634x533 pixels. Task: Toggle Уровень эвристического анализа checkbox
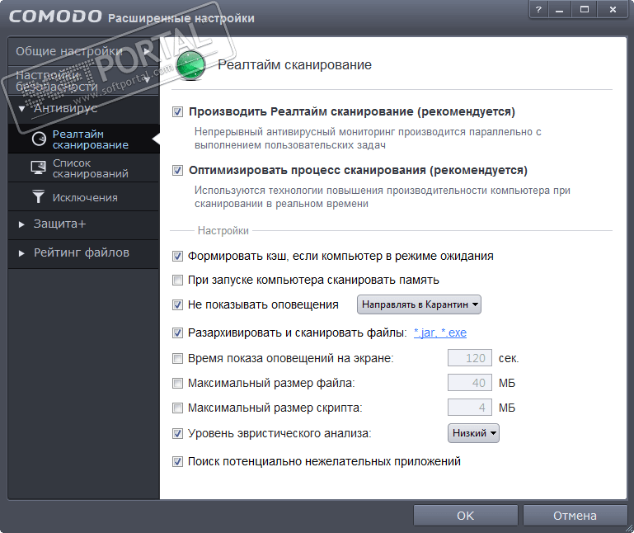(177, 433)
